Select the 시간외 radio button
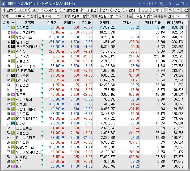Viewport: 190px width, 171px height. tap(124, 10)
